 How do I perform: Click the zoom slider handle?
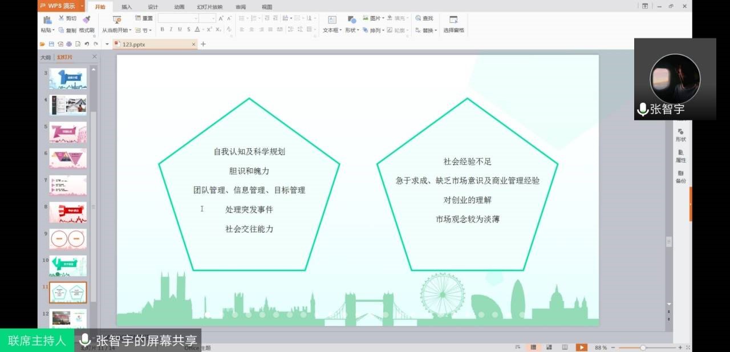click(x=643, y=347)
